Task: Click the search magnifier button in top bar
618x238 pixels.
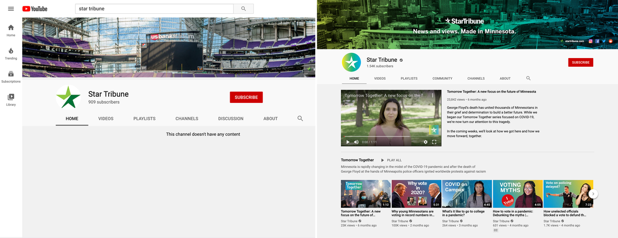Action: [244, 9]
